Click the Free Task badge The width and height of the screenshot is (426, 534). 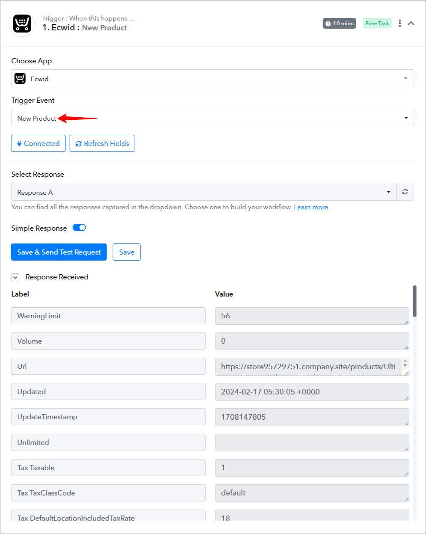point(377,24)
